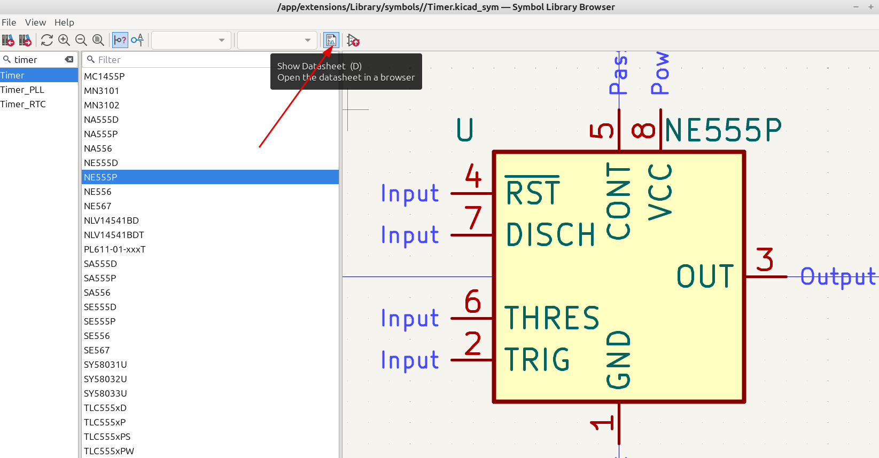Select symbol NE556
The width and height of the screenshot is (879, 458).
coord(211,192)
